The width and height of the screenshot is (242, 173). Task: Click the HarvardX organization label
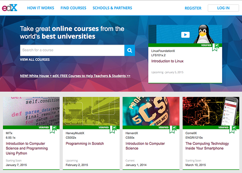point(132,133)
